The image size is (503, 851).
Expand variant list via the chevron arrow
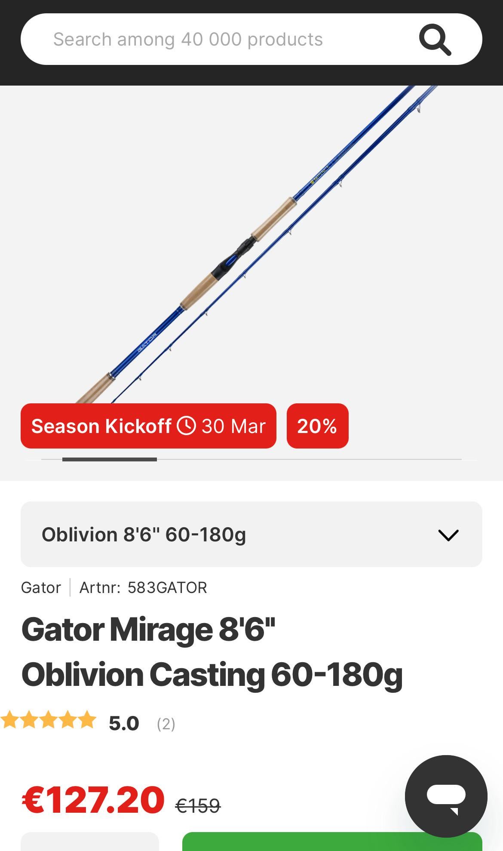tap(448, 535)
